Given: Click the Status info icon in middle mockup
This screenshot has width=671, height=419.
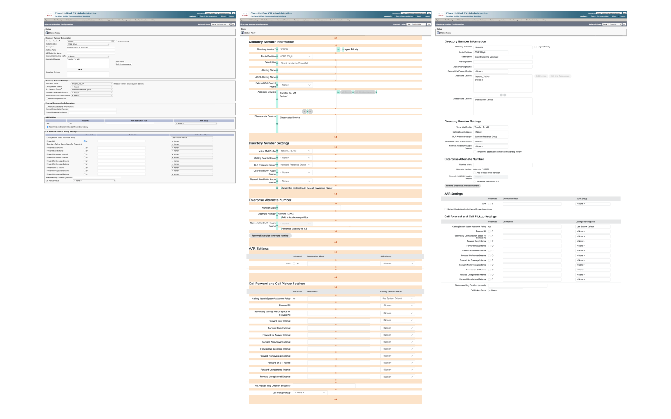Looking at the screenshot, I should [x=243, y=33].
